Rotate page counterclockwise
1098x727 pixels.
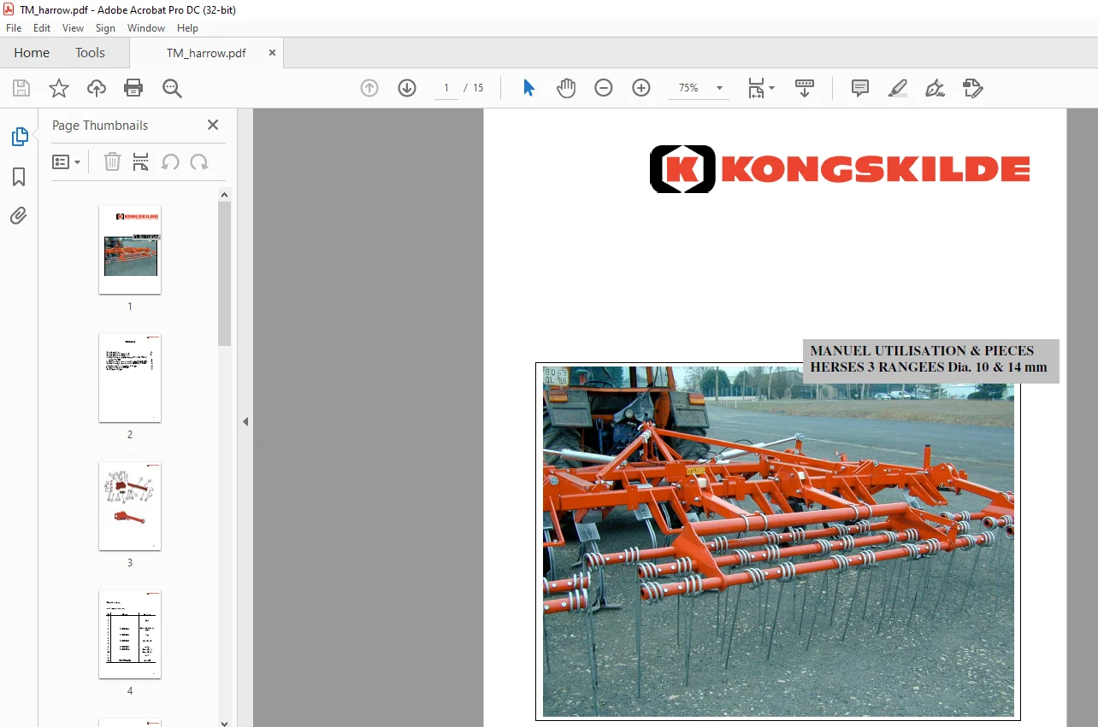pyautogui.click(x=170, y=162)
